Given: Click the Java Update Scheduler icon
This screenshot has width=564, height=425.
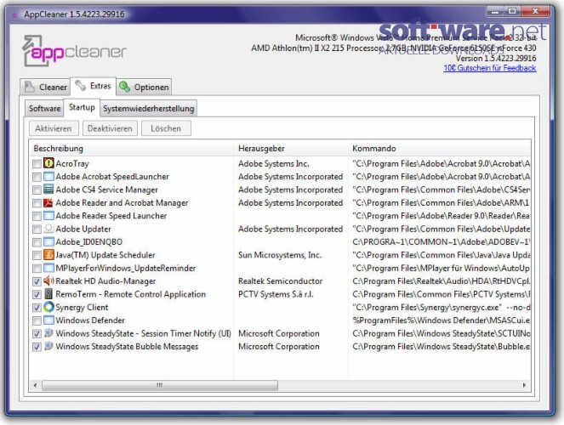Looking at the screenshot, I should [x=48, y=255].
